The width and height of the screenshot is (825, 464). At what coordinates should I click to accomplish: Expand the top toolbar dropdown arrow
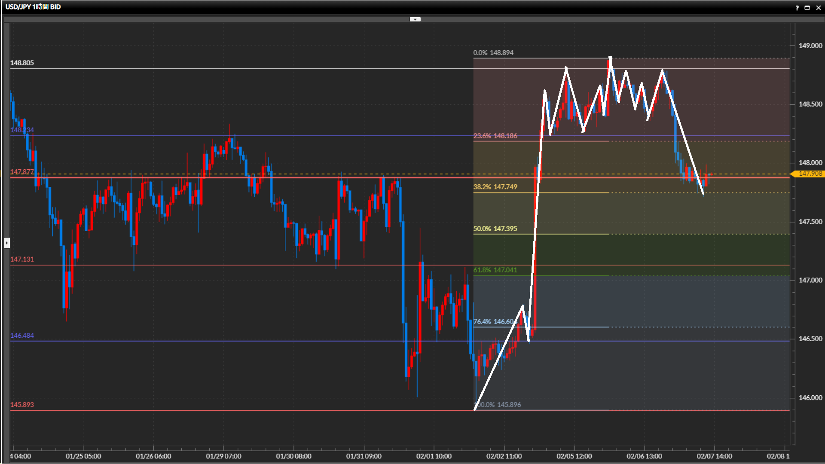[415, 19]
